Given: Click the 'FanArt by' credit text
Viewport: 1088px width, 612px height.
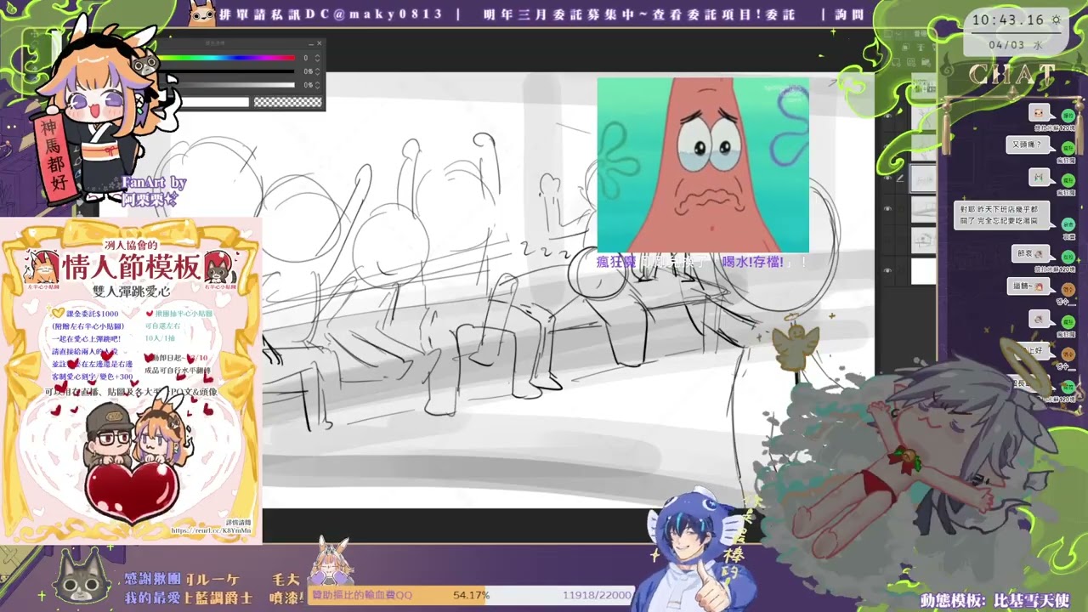Looking at the screenshot, I should point(154,183).
